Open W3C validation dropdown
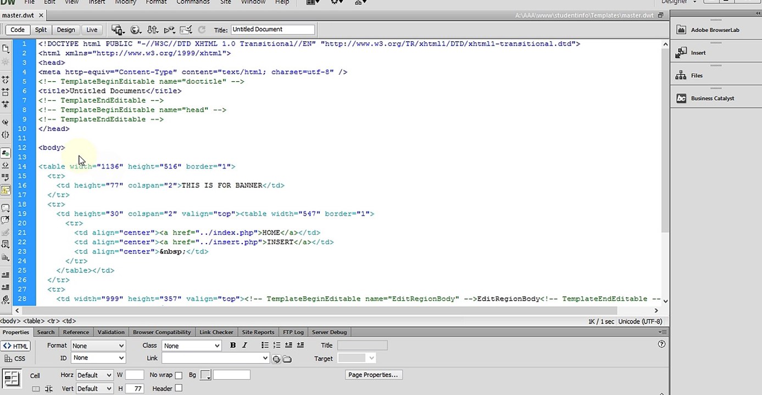The image size is (762, 395). coord(169,30)
